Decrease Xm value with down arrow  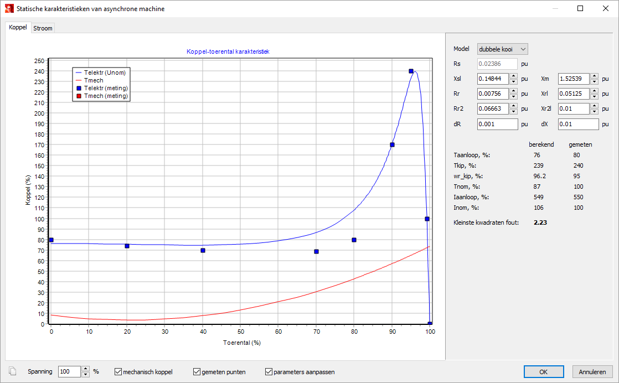click(x=594, y=82)
